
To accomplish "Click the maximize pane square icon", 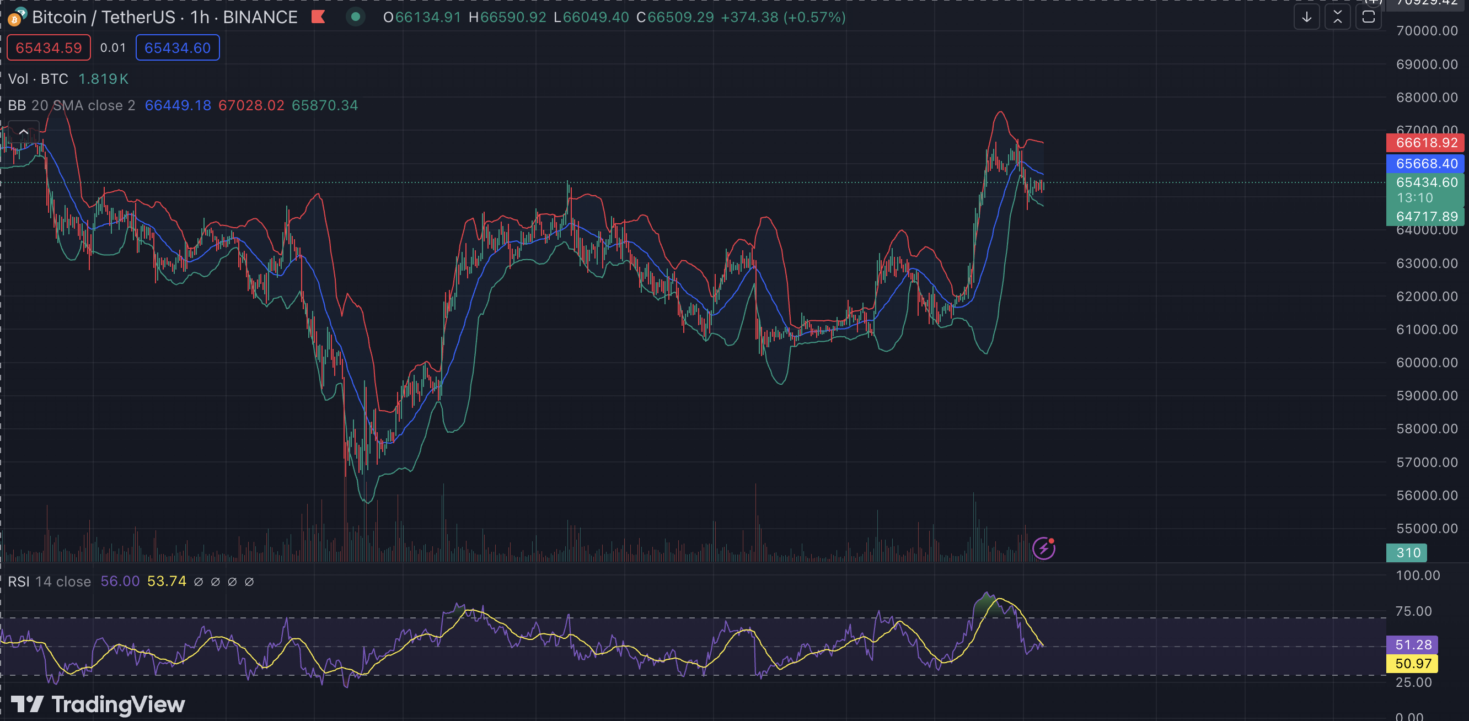I will click(1368, 17).
